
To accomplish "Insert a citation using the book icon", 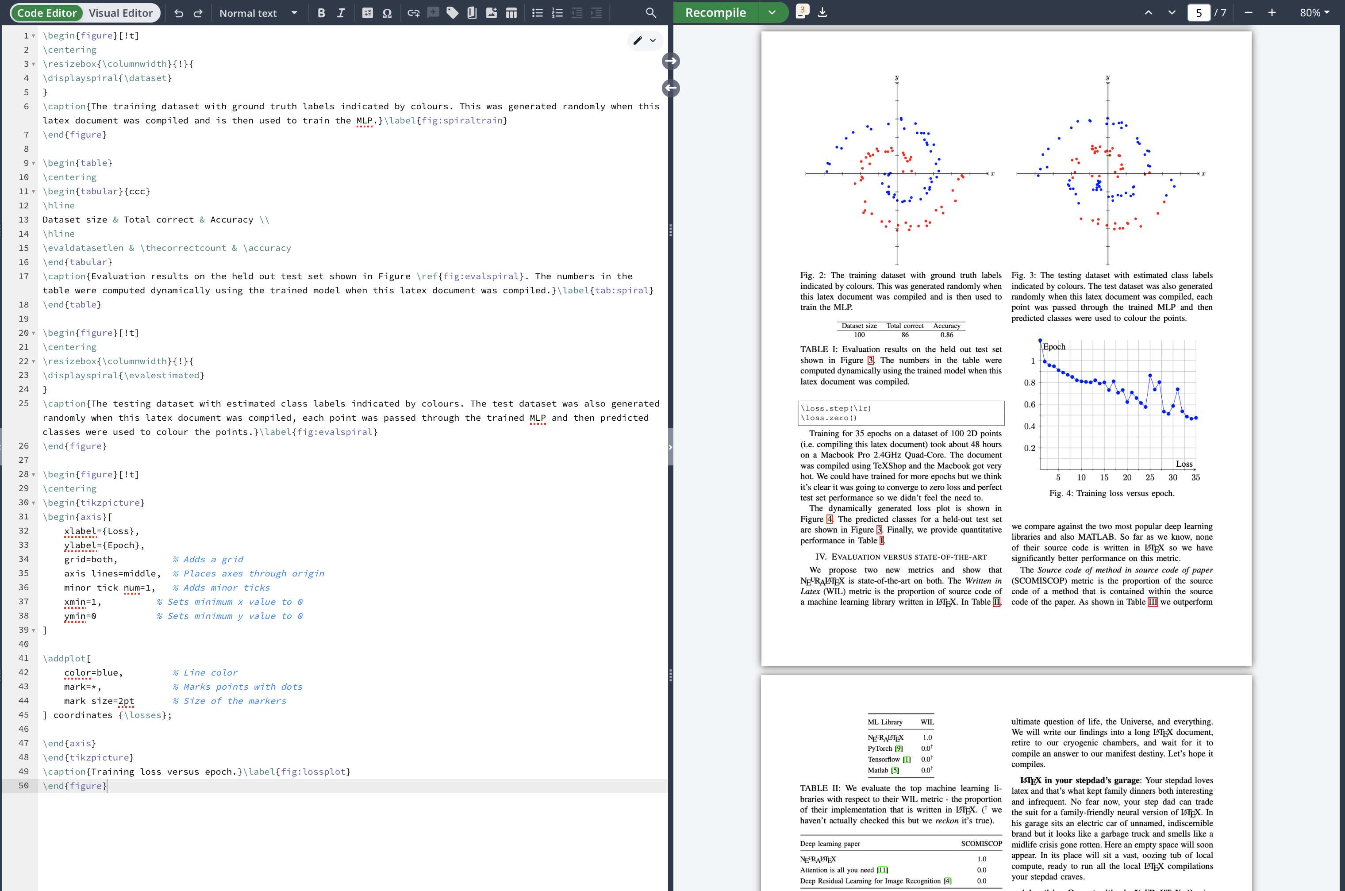I will tap(472, 12).
